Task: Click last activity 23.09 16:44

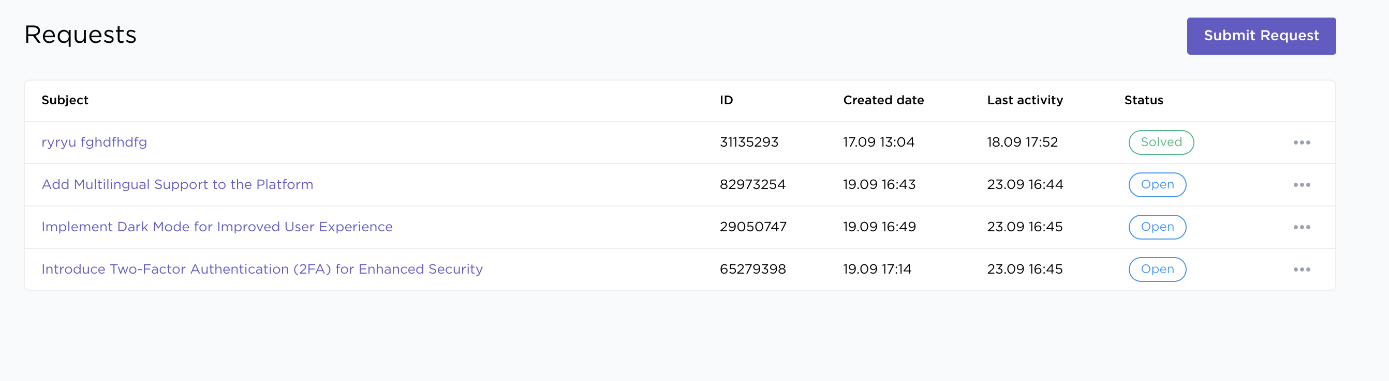Action: (x=1025, y=185)
